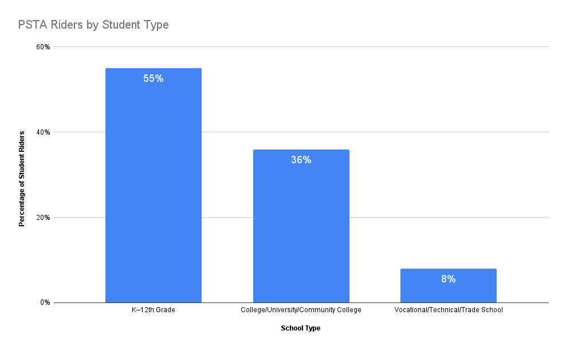
Task: Select the Vocational/Technical/Trade School axis label
Action: click(448, 310)
